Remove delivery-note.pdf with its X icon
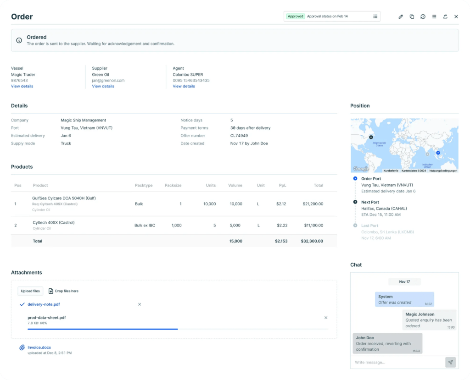Screen dimensions: 470x380 point(140,304)
